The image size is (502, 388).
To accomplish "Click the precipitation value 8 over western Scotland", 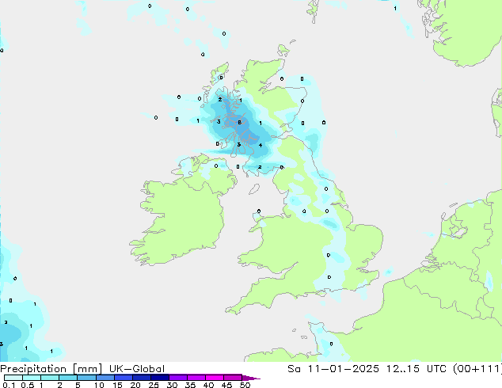I will [239, 122].
